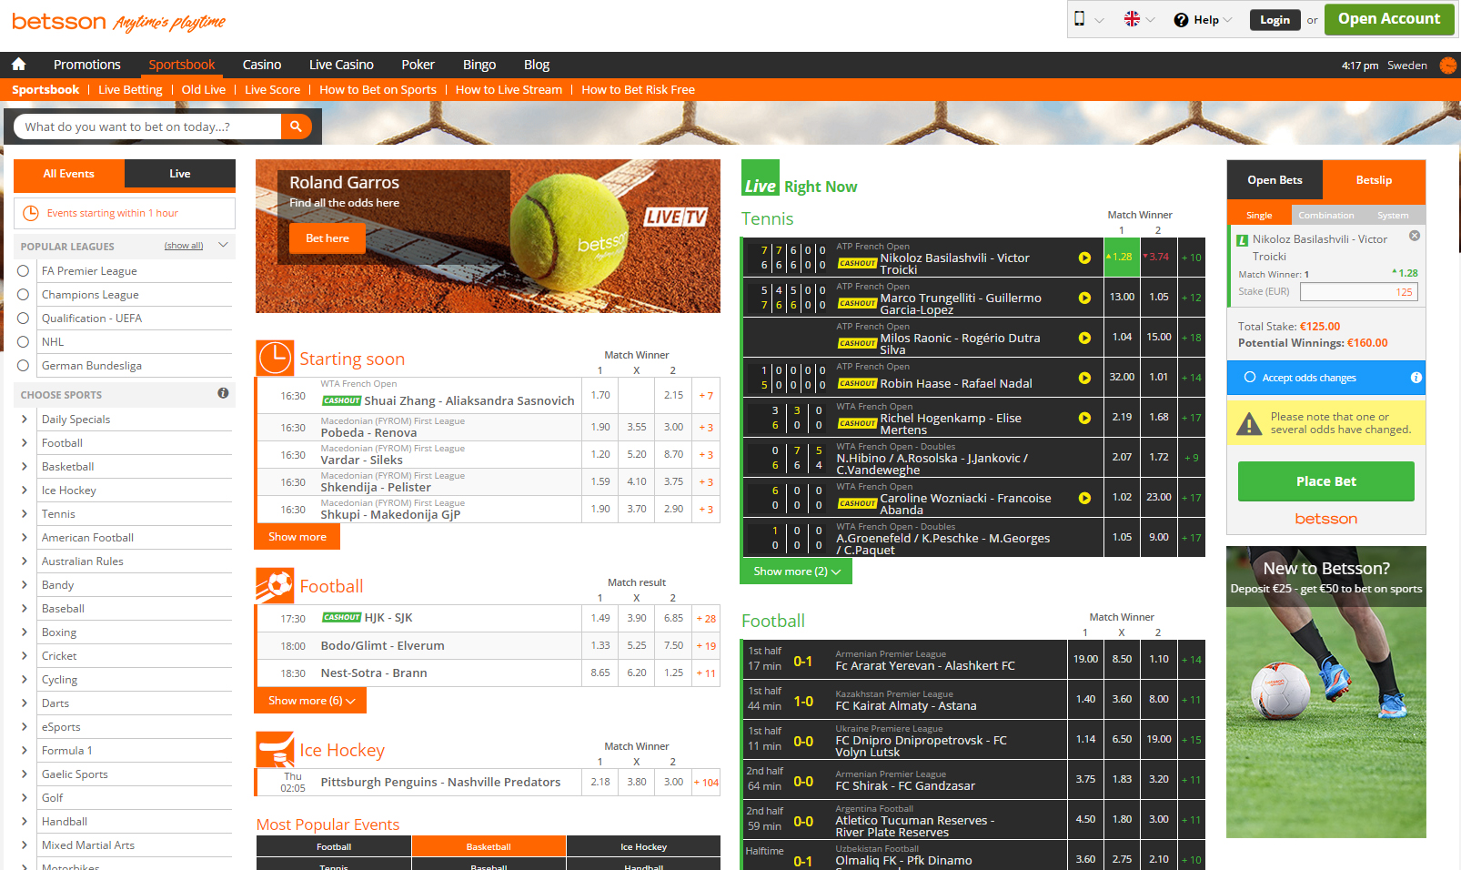This screenshot has width=1461, height=870.
Task: Click Bet here on the Roland Garros banner
Action: click(x=327, y=238)
